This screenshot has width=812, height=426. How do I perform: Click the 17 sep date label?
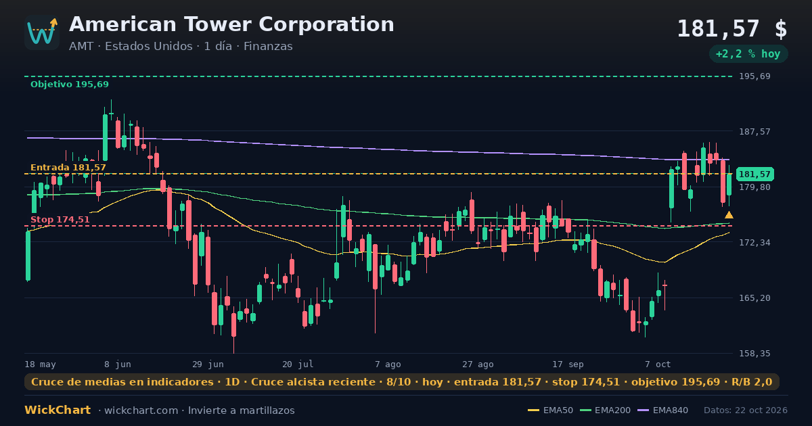pos(568,364)
